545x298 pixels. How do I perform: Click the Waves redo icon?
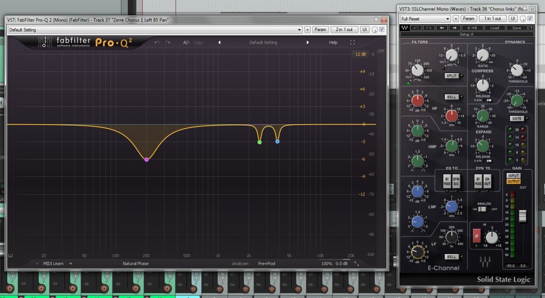(x=429, y=28)
